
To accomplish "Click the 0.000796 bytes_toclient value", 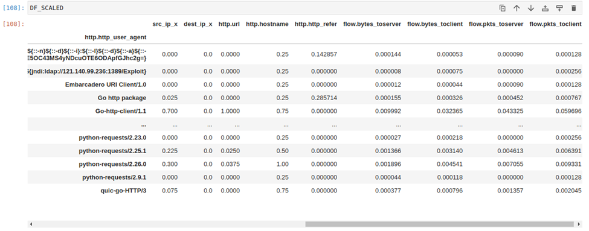I will (x=449, y=191).
